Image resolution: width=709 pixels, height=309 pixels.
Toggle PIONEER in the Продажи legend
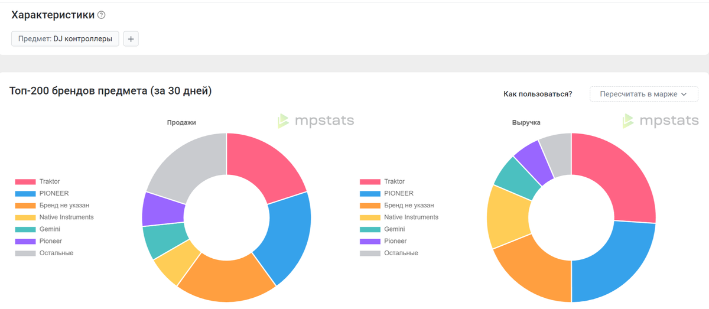point(42,193)
